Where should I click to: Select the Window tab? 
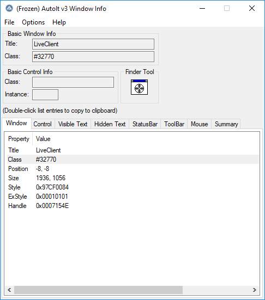point(16,123)
